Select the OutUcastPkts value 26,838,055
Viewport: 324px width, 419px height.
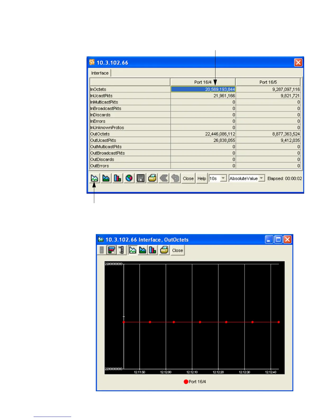pos(203,140)
